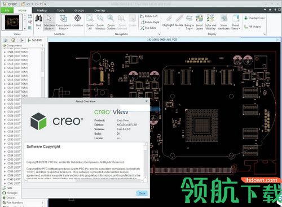Screen dimensions: 282x207
Task: Click Rotate Left in Navigation
Action: point(149,16)
